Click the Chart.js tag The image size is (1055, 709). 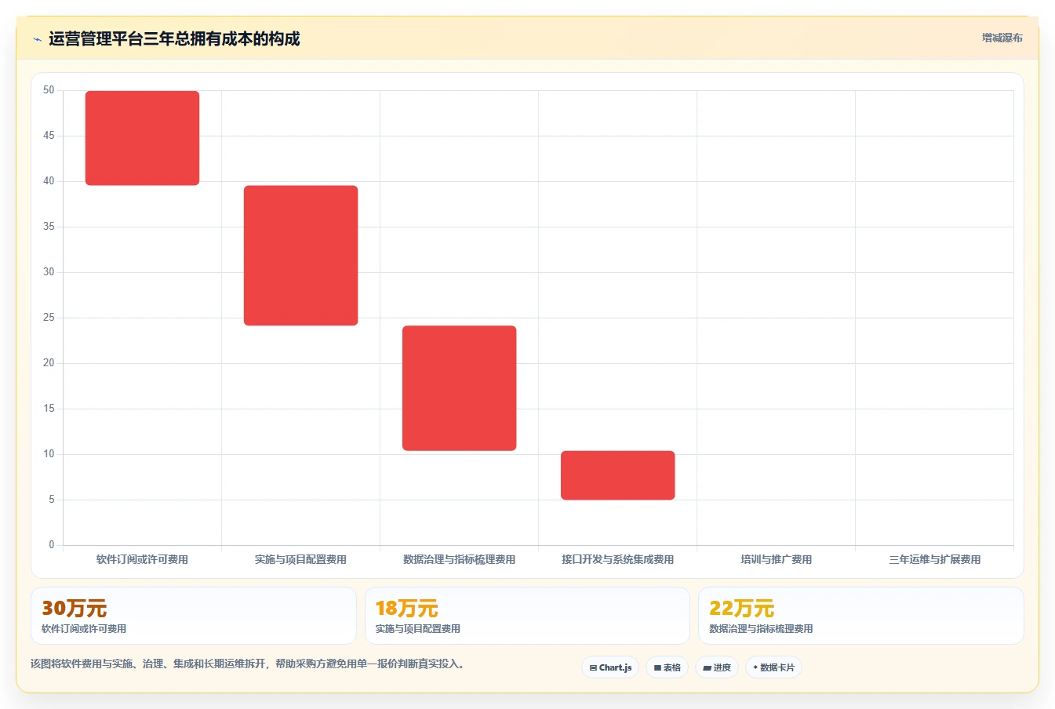610,667
